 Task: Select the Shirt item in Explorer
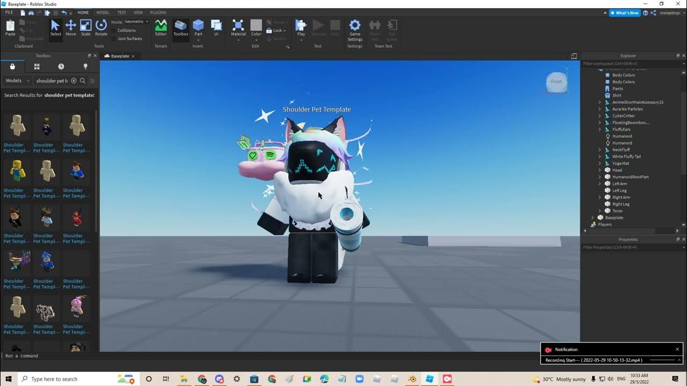click(616, 95)
